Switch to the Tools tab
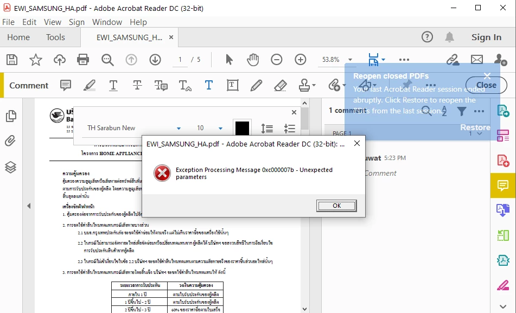The image size is (516, 313). [55, 37]
